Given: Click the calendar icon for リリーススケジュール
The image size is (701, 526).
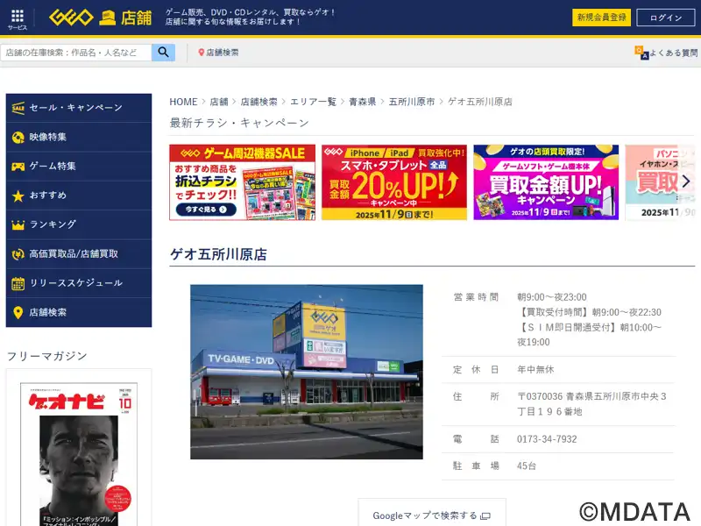Looking at the screenshot, I should click(18, 283).
